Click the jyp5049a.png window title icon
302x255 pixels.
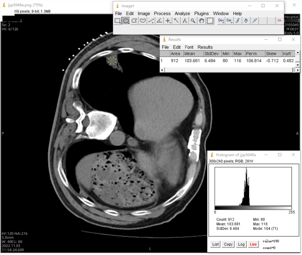click(x=4, y=5)
